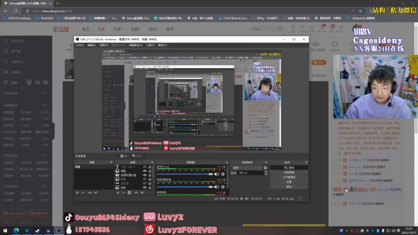This screenshot has width=418, height=235.
Task: Mute the 视频采集设备 mixer channel speaker
Action: click(216, 187)
